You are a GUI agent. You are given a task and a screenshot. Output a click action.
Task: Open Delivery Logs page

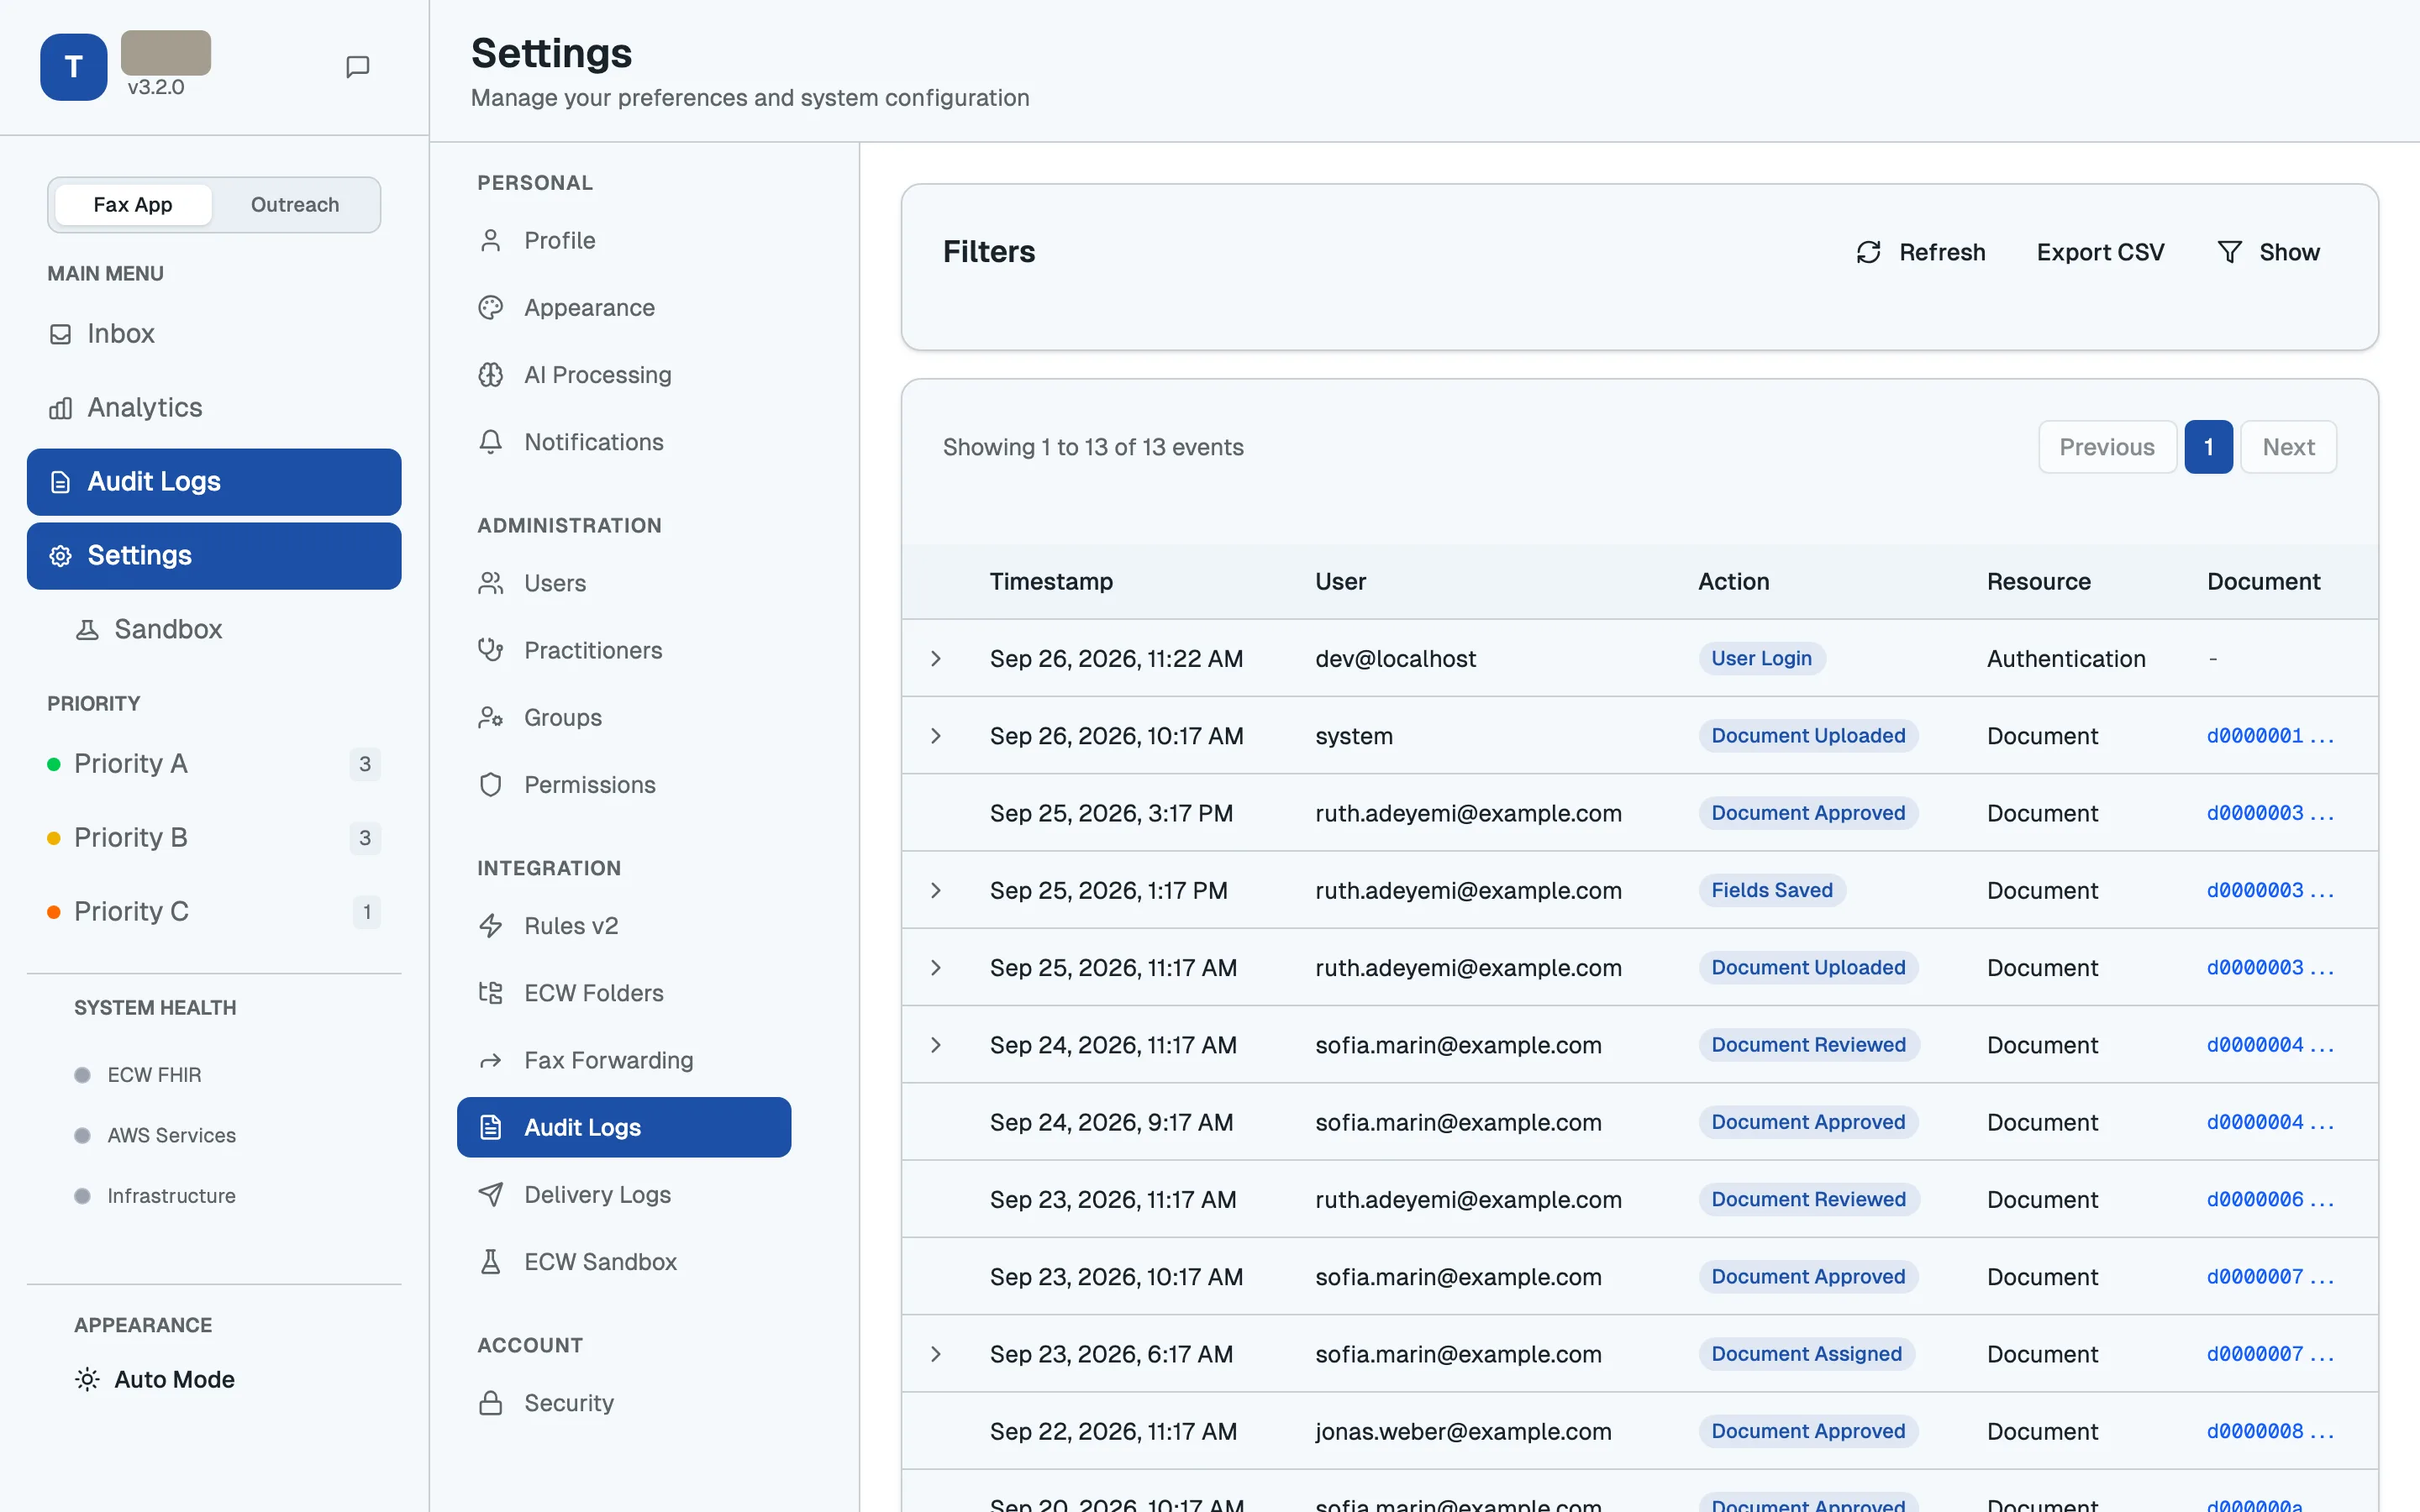tap(624, 1194)
